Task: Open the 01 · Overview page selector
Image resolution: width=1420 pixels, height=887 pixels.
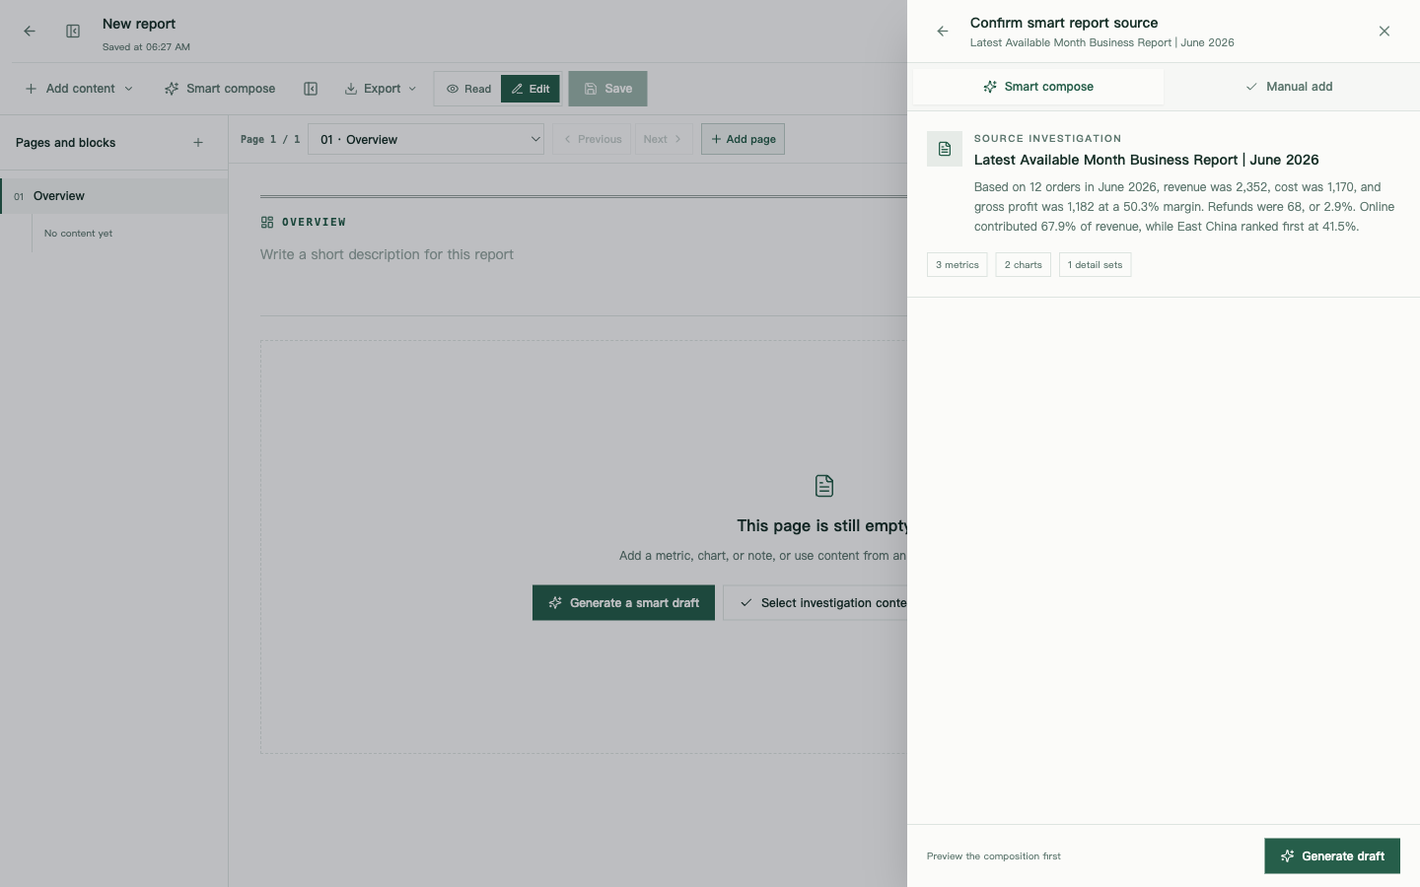Action: 427,139
